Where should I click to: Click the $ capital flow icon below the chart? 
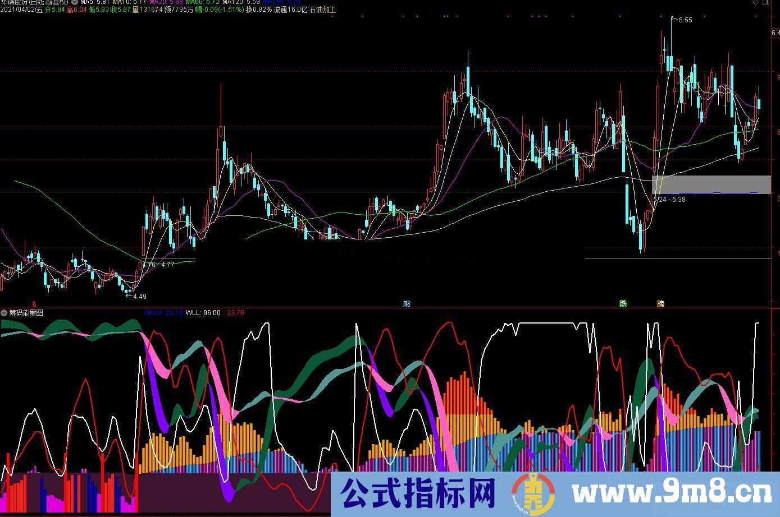(x=33, y=303)
